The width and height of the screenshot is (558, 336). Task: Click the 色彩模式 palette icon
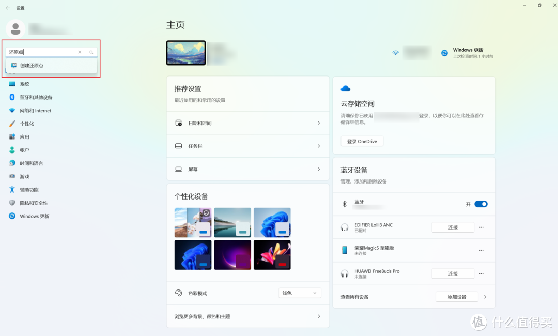[179, 293]
